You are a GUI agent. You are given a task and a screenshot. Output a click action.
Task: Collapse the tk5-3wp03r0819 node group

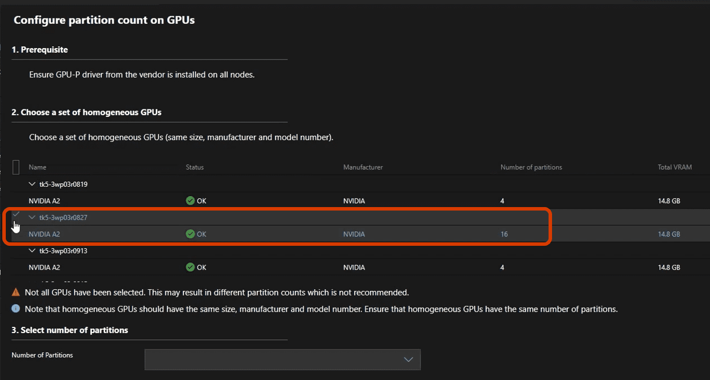coord(32,184)
